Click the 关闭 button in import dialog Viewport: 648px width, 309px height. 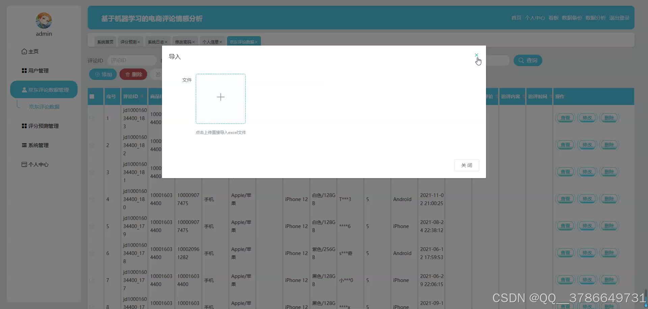466,165
